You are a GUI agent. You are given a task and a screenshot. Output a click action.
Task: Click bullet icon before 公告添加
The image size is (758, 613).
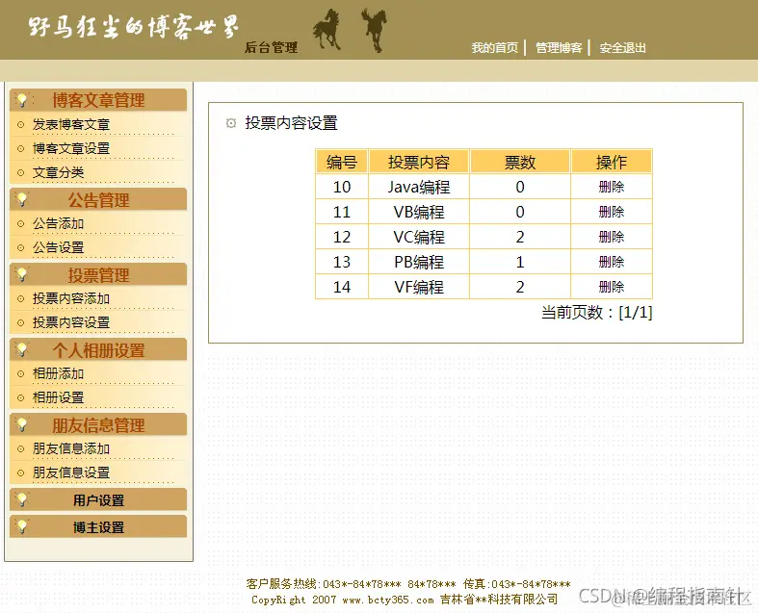coord(20,223)
